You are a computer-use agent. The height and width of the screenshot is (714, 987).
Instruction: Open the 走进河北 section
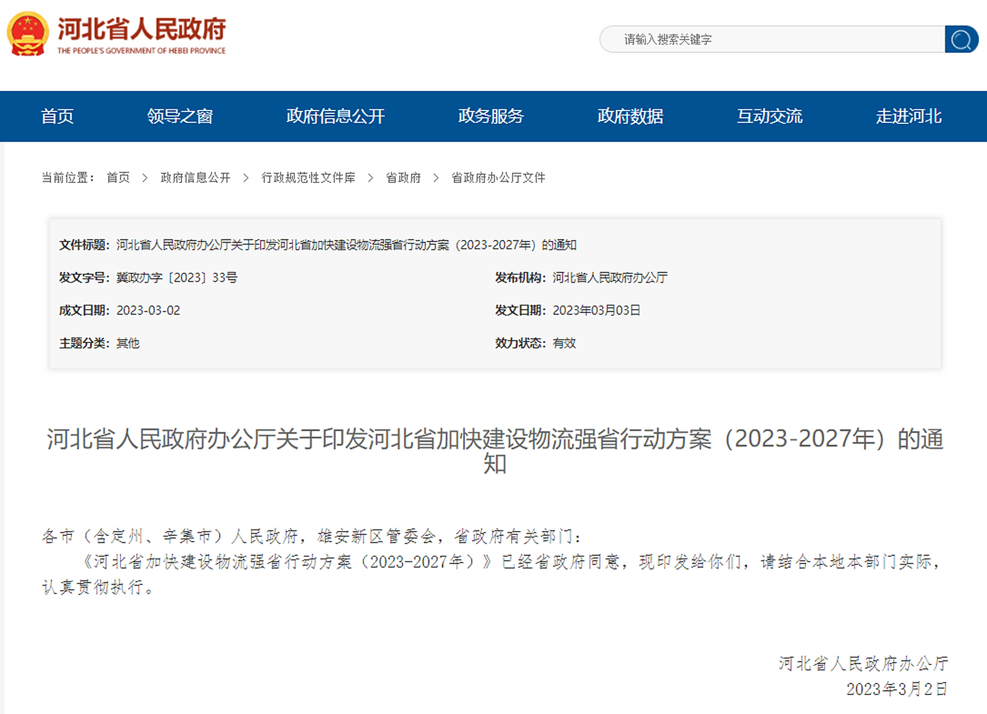[908, 116]
